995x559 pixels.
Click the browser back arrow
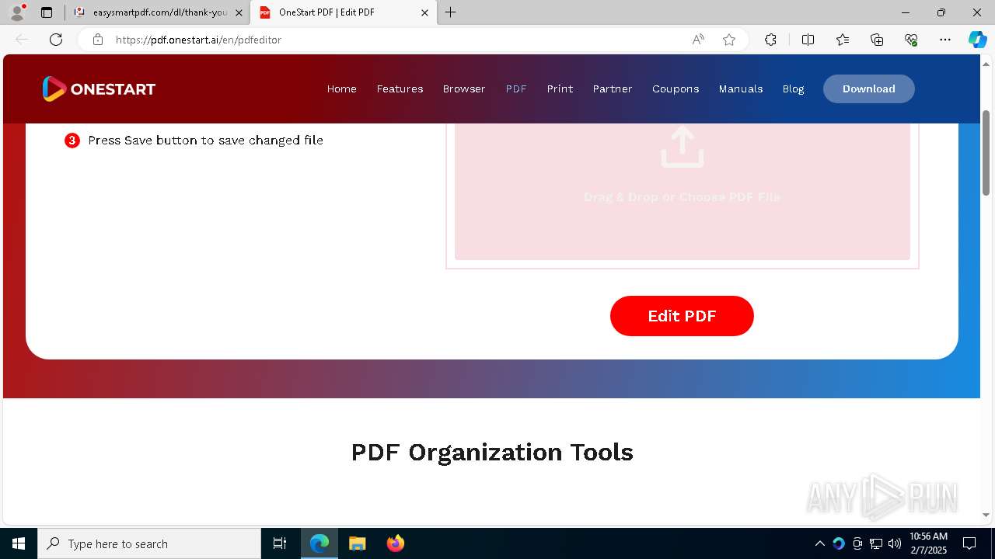pos(22,40)
